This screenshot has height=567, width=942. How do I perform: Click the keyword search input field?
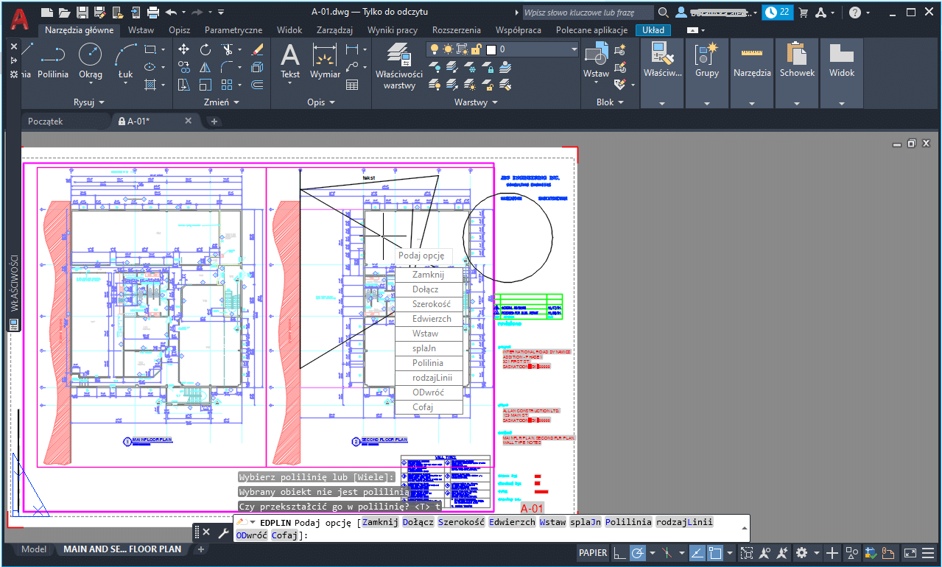click(588, 13)
